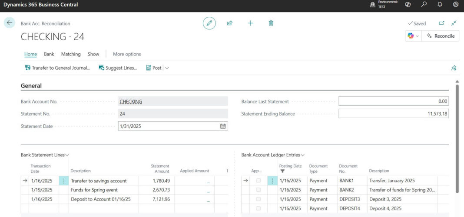The image size is (464, 217).
Task: Click the vertical scrollbar thumb
Action: (457, 139)
